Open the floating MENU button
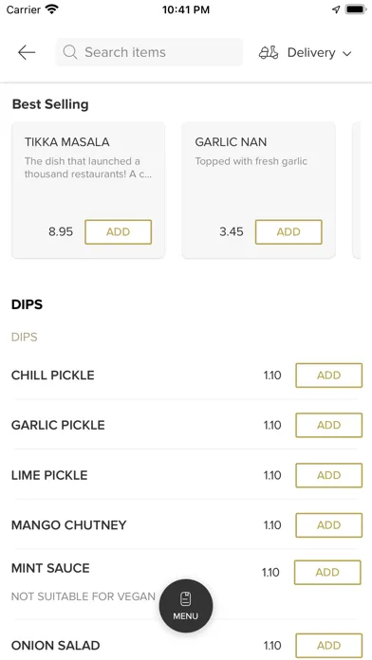This screenshot has width=372, height=660. (186, 606)
